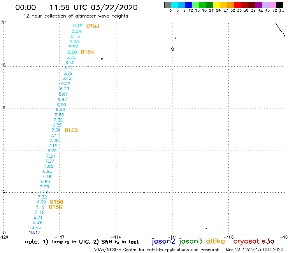Click the reading 5.57
Viewport: 288px width, 253px height.
click(x=73, y=47)
